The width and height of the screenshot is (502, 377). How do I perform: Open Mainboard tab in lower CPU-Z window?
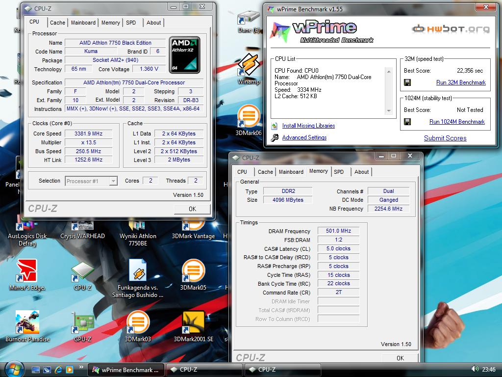coord(291,172)
